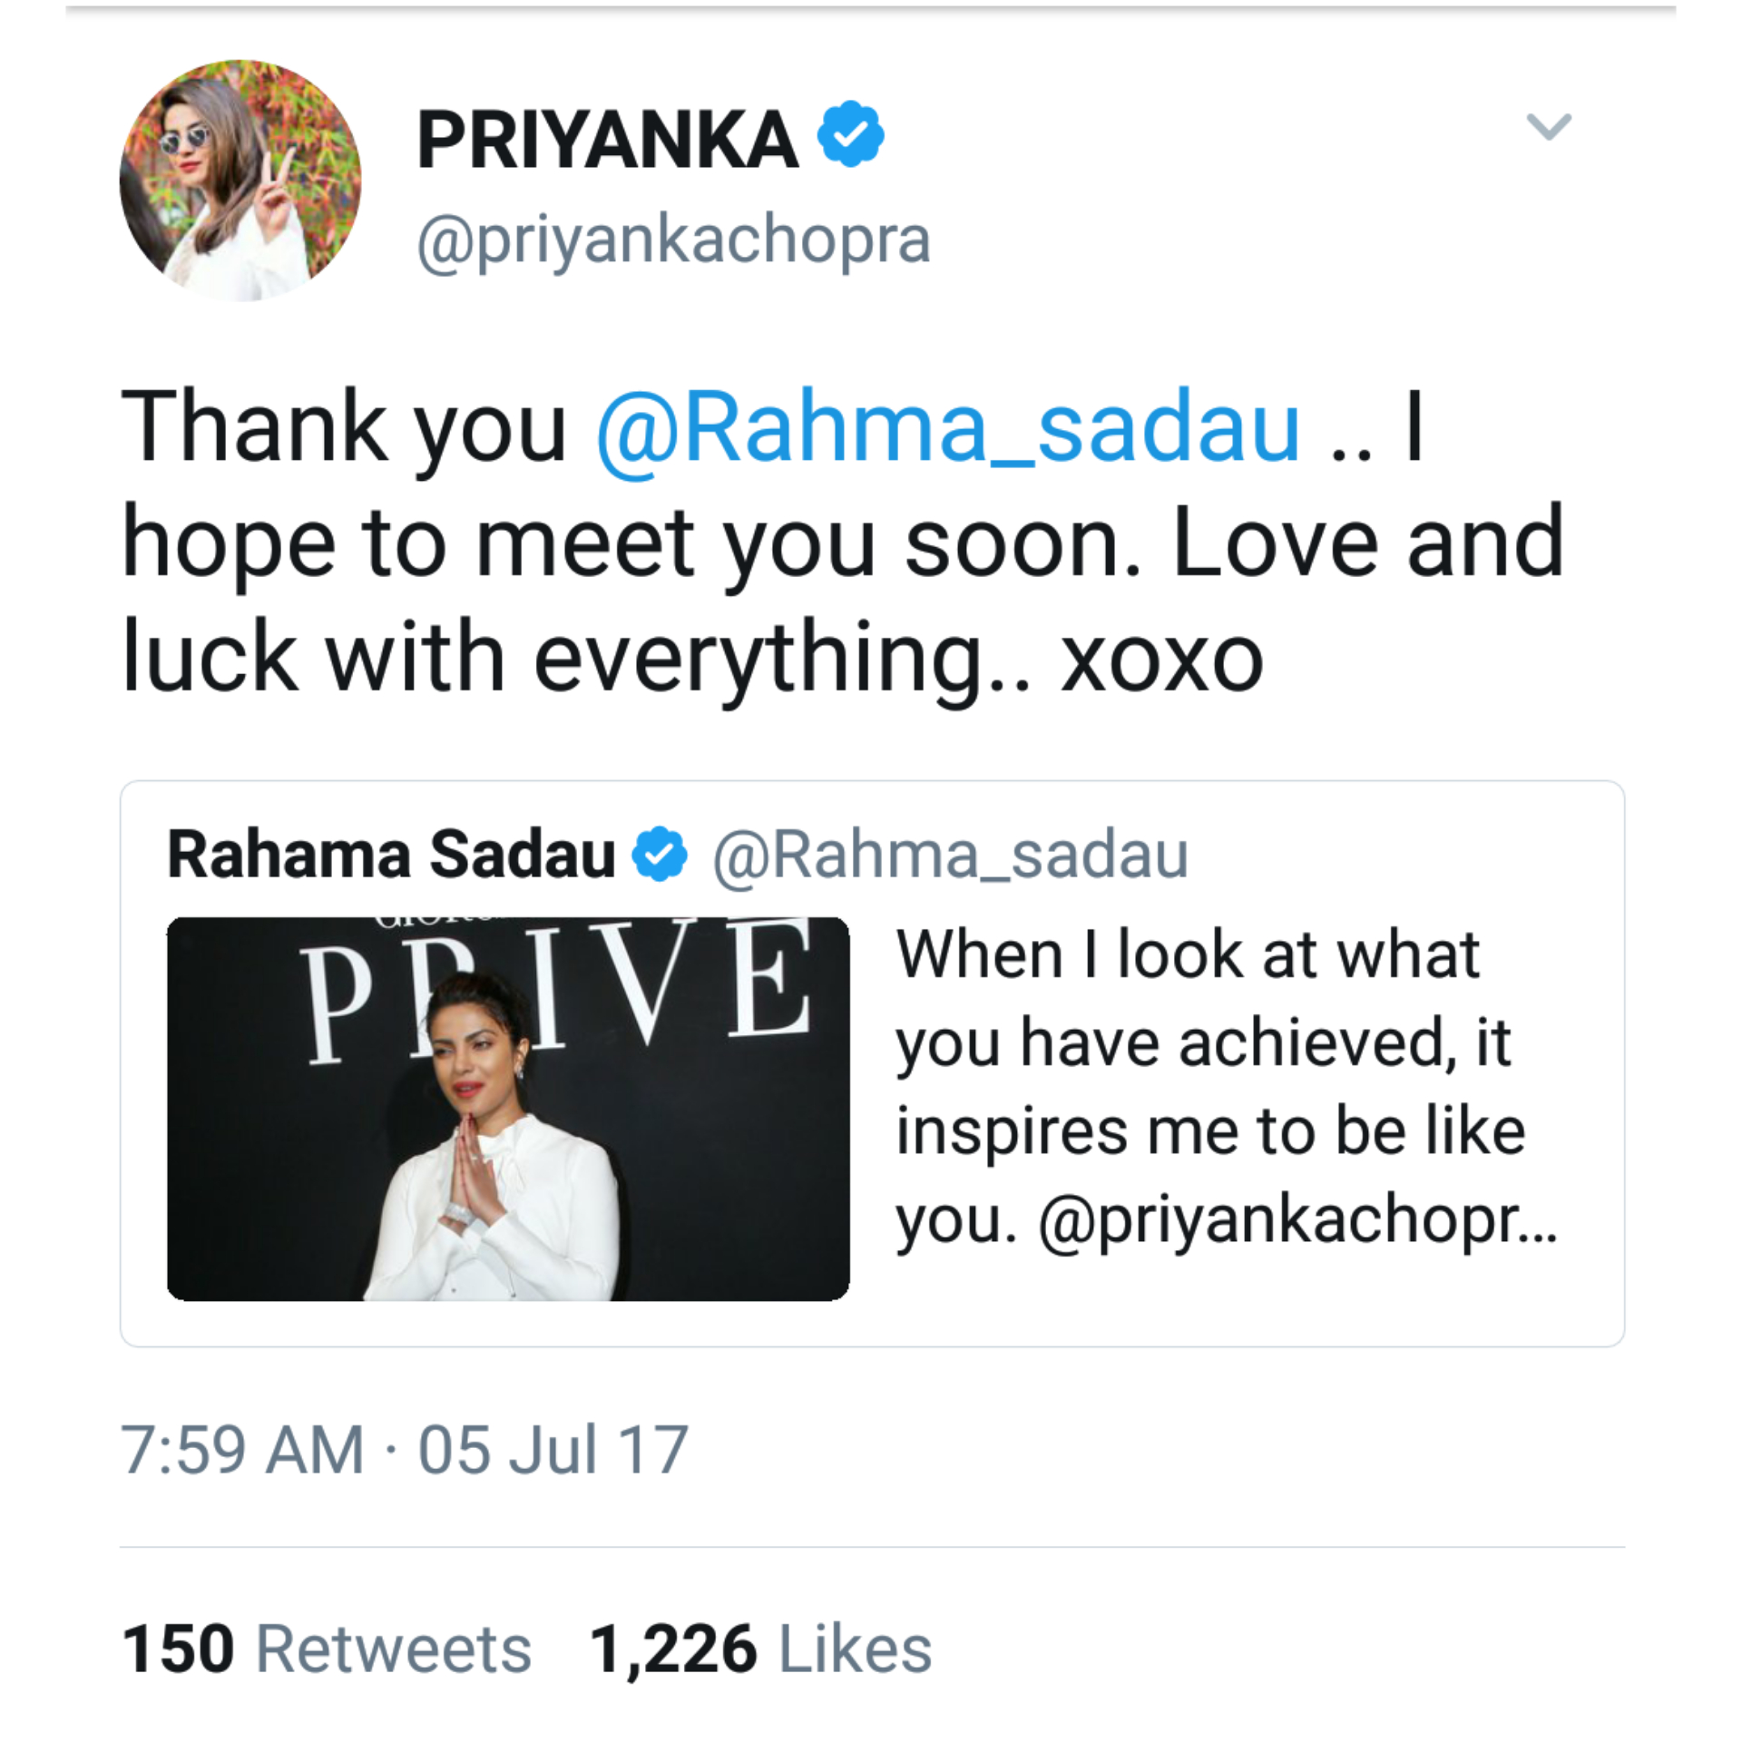
Task: Open the PRIYANKA display name
Action: click(608, 139)
